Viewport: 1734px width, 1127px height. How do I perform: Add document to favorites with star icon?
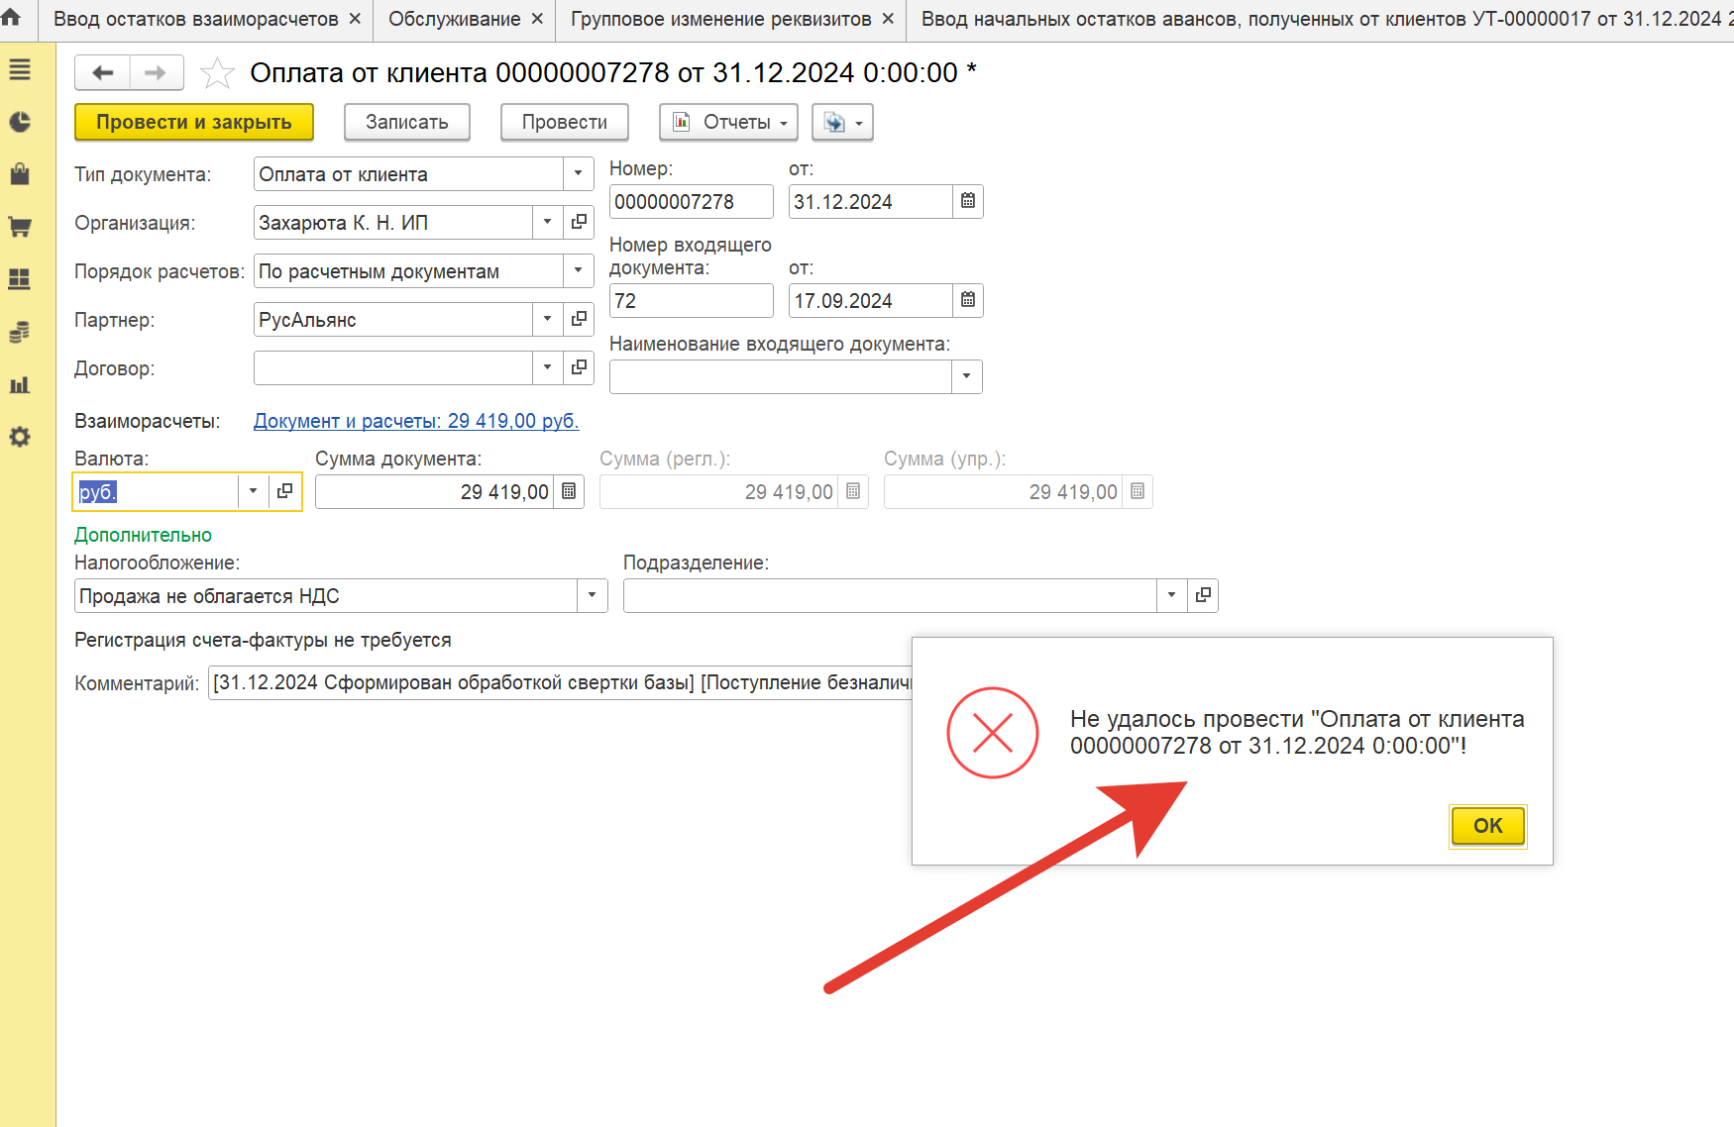(217, 73)
